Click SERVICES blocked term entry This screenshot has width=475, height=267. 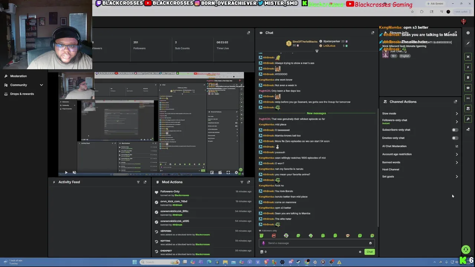pos(166,231)
